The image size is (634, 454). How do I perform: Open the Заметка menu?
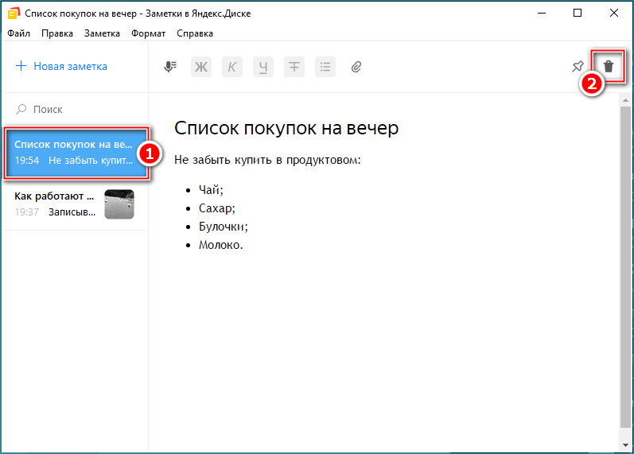(102, 33)
